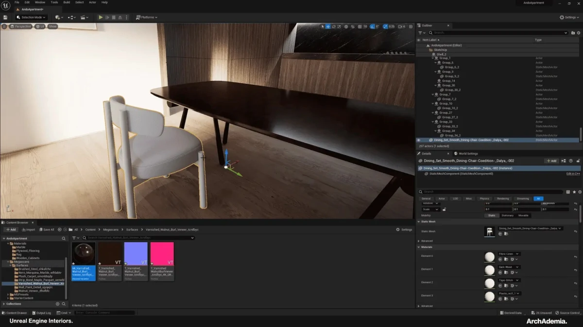The image size is (583, 327).
Task: Open the Tape-Stitch material dropdown
Action: point(509,280)
